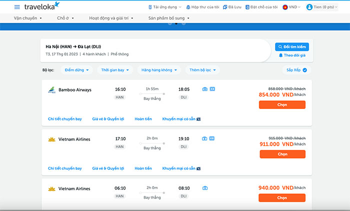Click the Theo dõi giá link
The image size is (350, 211).
pos(292,55)
